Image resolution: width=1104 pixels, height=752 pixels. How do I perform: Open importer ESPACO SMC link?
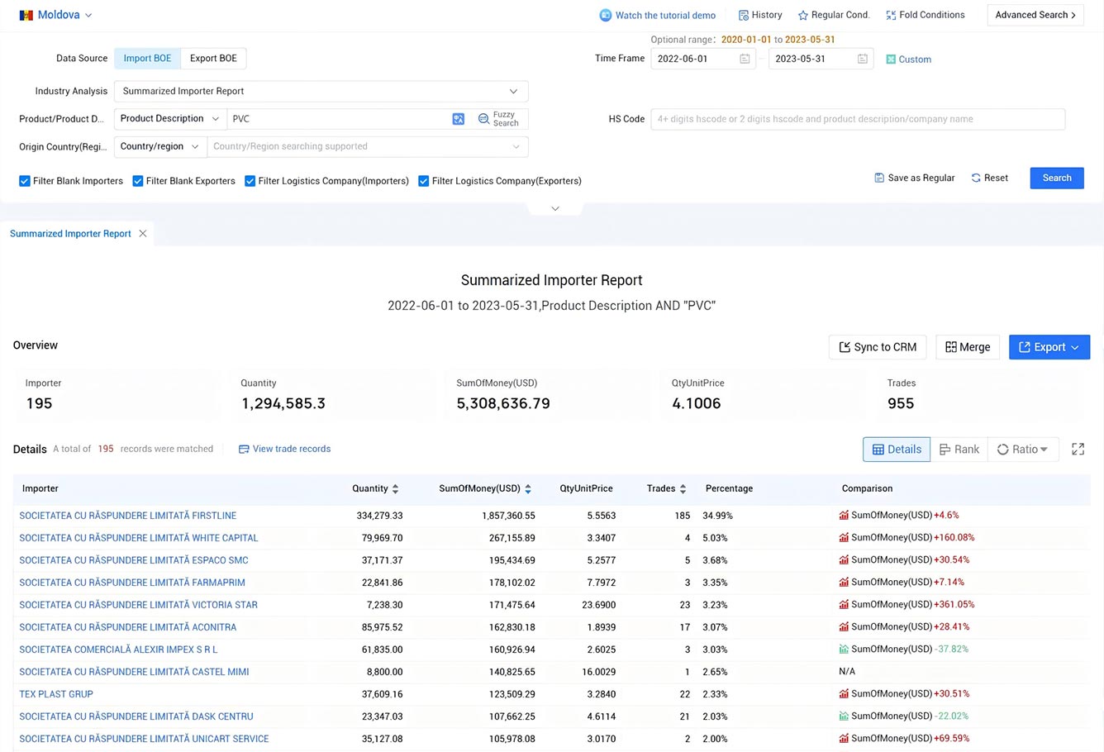click(134, 560)
